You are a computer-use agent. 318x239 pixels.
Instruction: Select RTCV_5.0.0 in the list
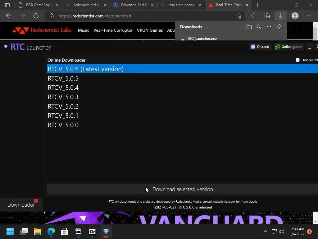tap(182, 125)
